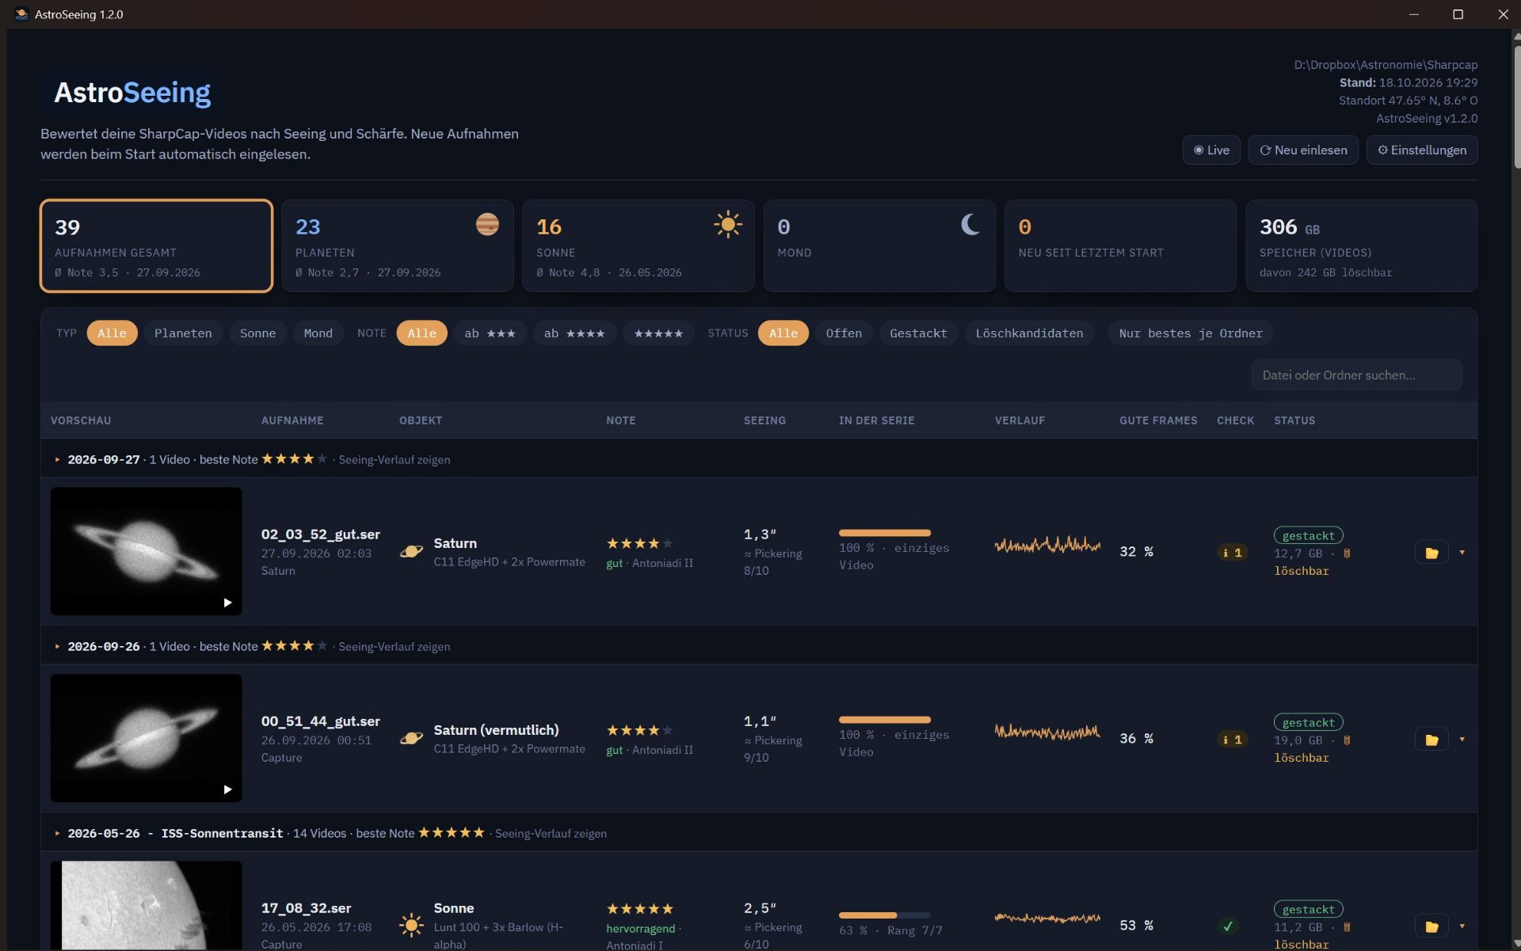The height and width of the screenshot is (951, 1521).
Task: Click moon icon on Mond stats card
Action: point(970,224)
